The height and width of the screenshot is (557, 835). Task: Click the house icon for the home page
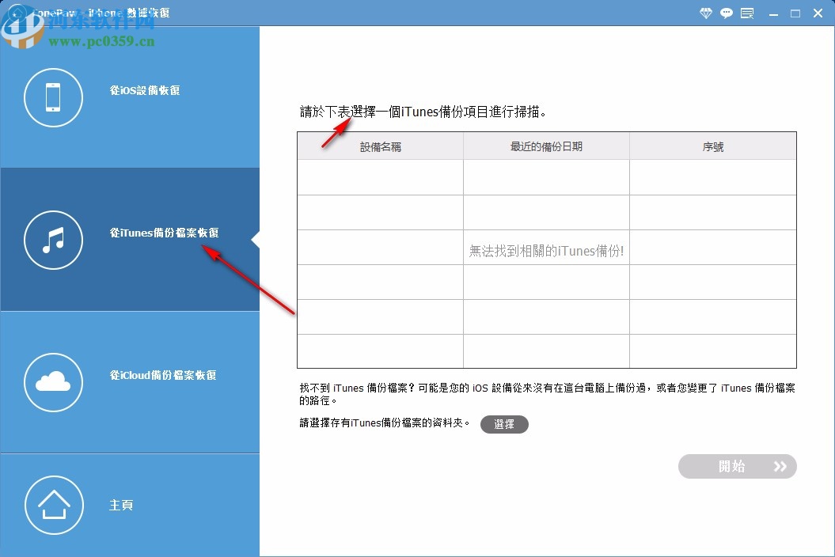pyautogui.click(x=53, y=505)
